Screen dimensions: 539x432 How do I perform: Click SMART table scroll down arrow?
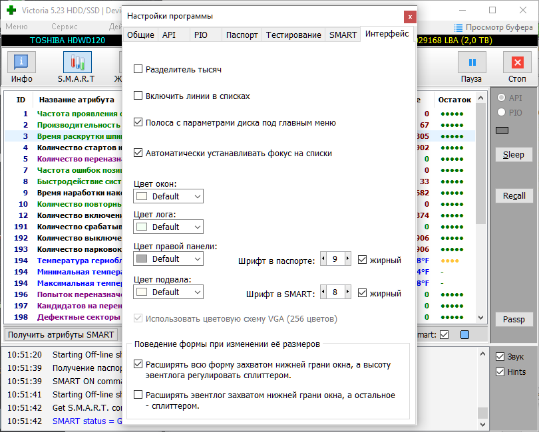[480, 318]
